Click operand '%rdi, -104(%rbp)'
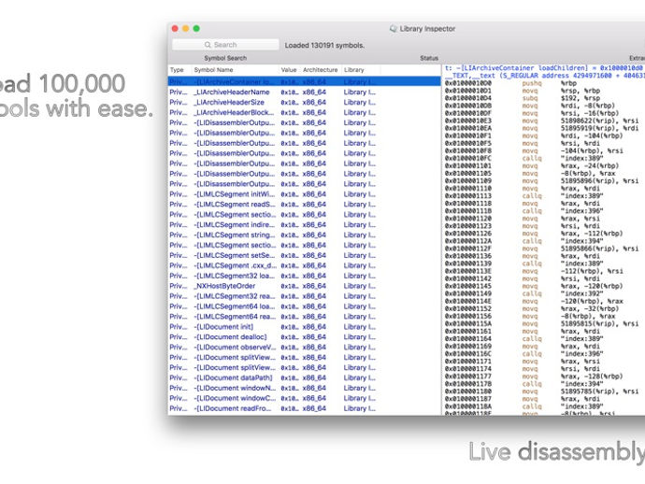The image size is (645, 484). [592, 135]
